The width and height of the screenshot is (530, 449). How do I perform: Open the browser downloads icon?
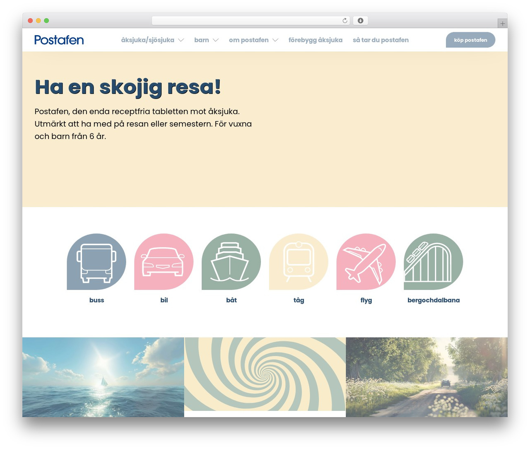click(361, 21)
